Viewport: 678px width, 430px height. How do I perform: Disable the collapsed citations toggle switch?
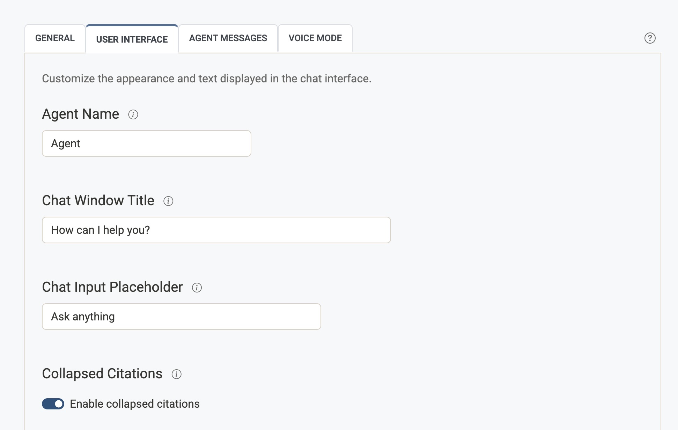[53, 404]
